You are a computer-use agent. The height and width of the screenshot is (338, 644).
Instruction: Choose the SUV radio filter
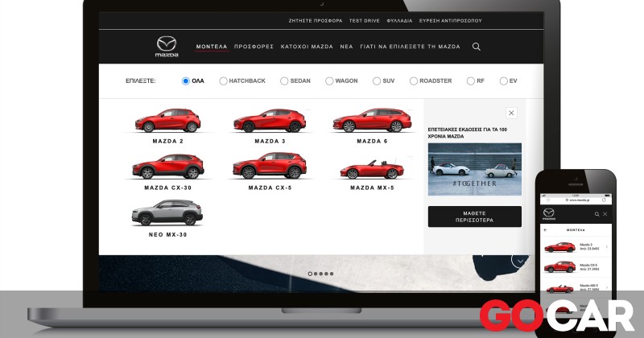pyautogui.click(x=377, y=81)
